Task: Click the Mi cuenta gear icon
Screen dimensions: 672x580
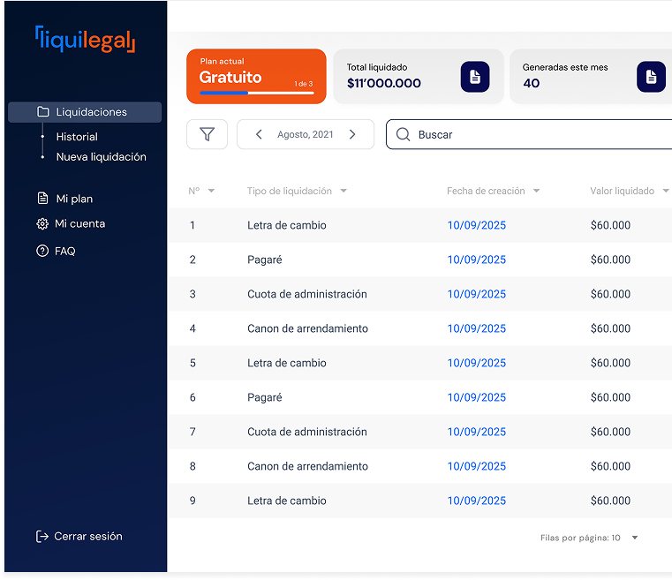Action: point(42,224)
